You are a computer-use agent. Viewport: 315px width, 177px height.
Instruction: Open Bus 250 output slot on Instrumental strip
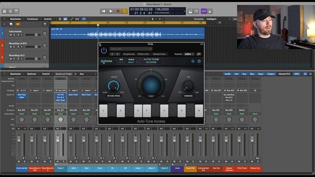tap(22, 110)
